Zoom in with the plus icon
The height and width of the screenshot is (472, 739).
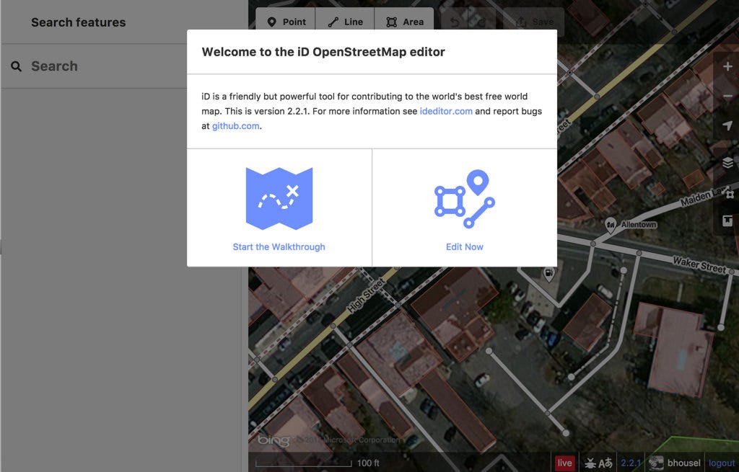pos(726,66)
